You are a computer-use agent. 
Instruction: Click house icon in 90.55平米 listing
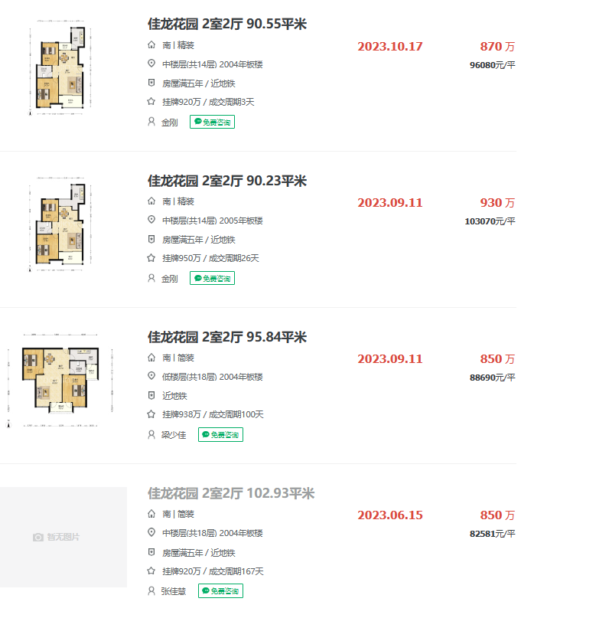[151, 45]
